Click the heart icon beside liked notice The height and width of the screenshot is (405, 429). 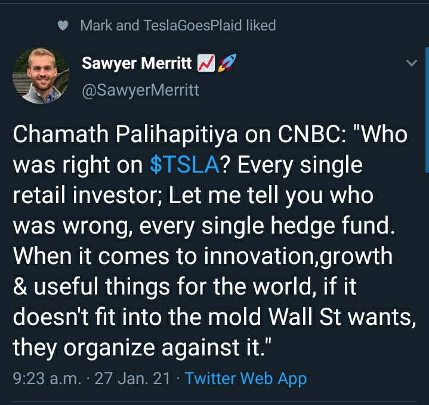pos(64,26)
